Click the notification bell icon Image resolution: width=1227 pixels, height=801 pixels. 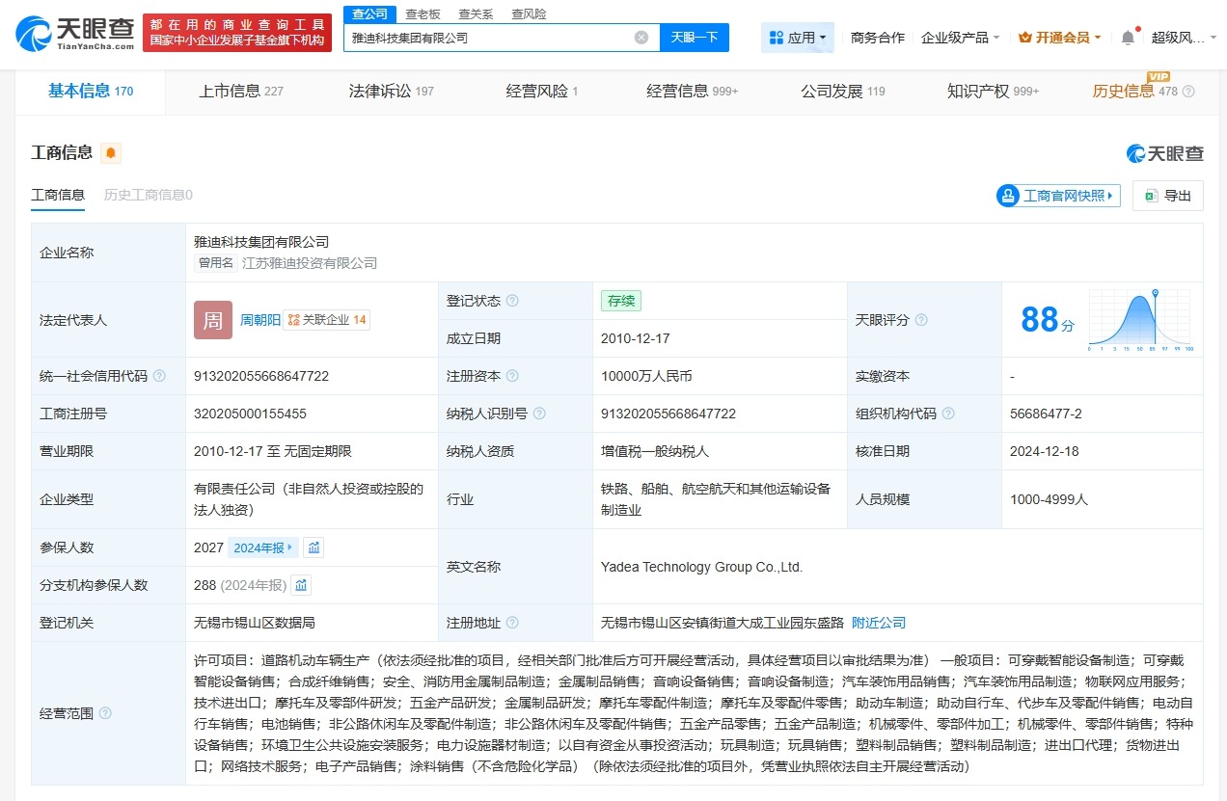[x=1128, y=37]
